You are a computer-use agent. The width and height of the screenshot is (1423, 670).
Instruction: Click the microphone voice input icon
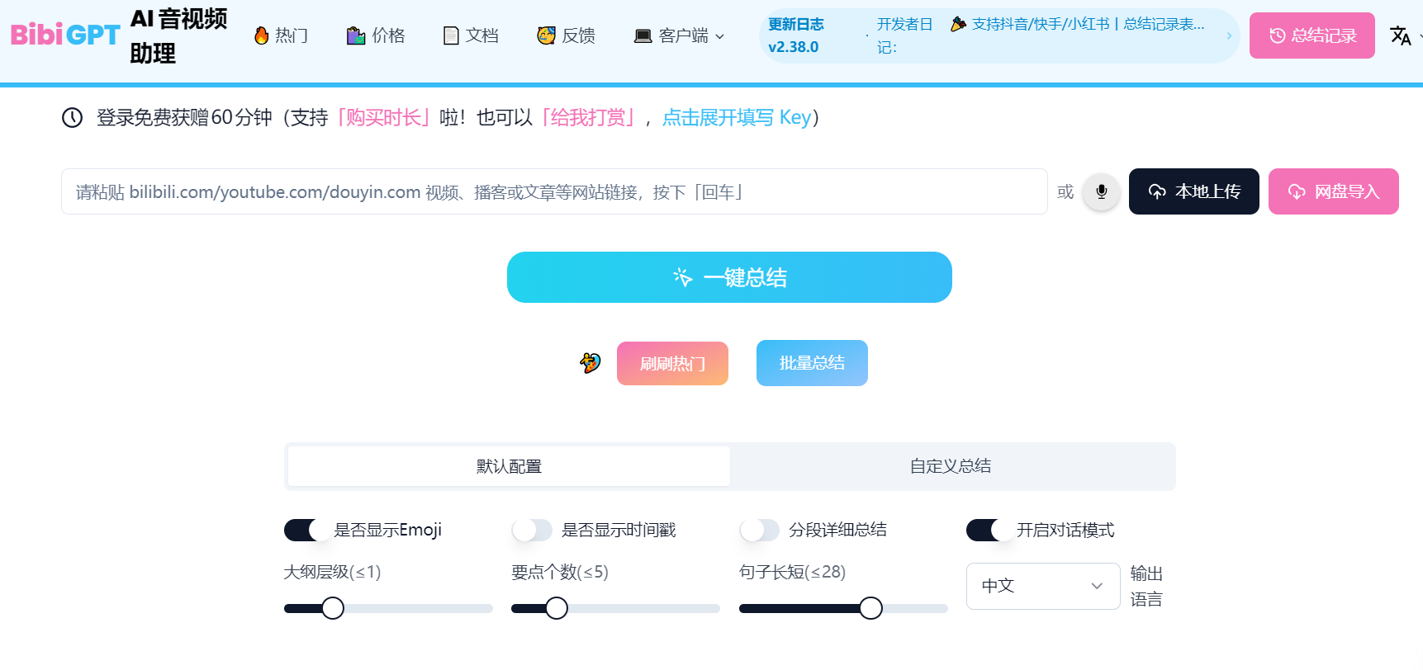1101,192
